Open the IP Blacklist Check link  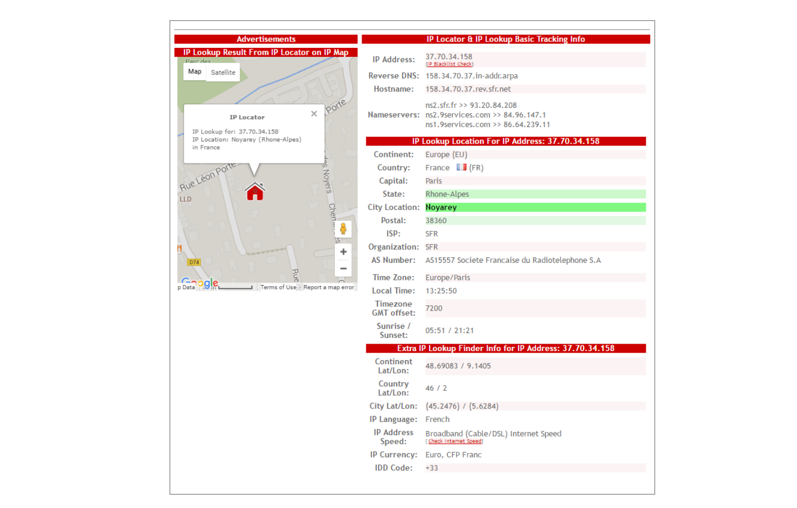click(x=449, y=64)
